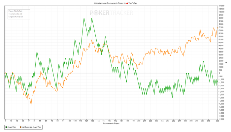
Task: Click the x-axis tick label "10"
Action: [x=11, y=121]
